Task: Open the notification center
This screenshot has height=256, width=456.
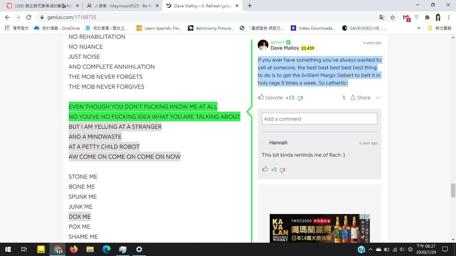Action: pyautogui.click(x=445, y=249)
